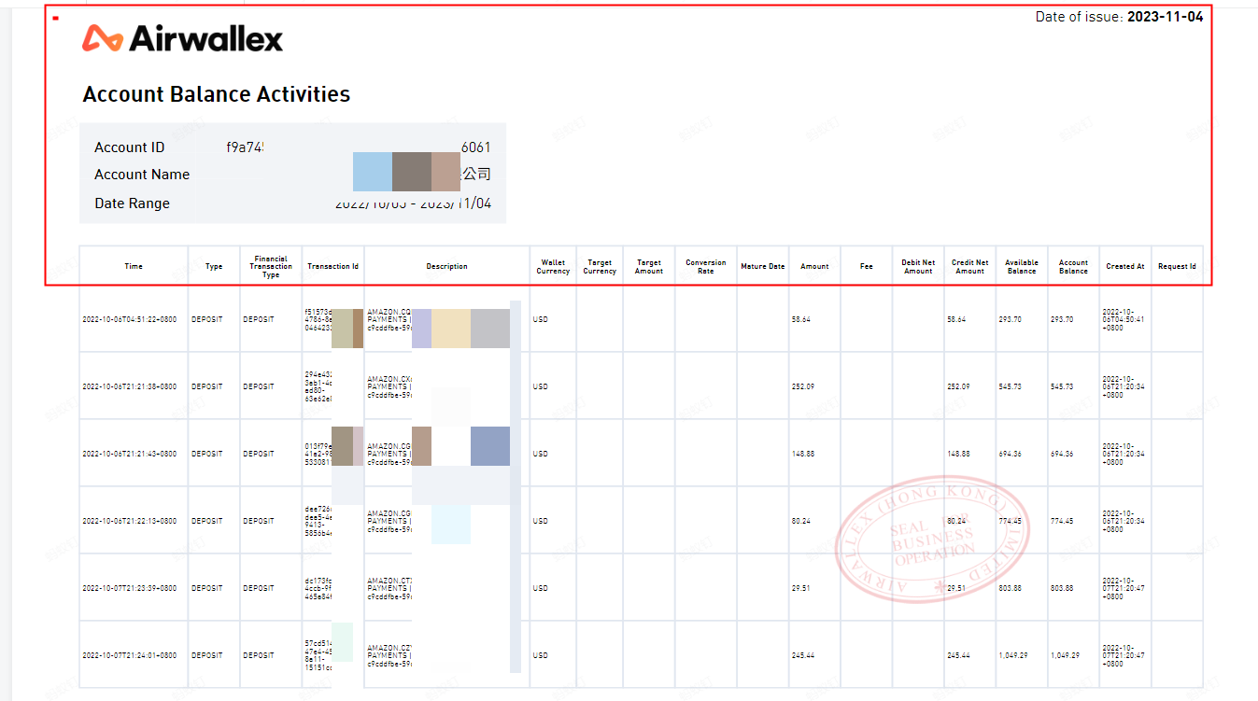Click the Financial Transaction Type column header
1258x701 pixels.
click(271, 267)
